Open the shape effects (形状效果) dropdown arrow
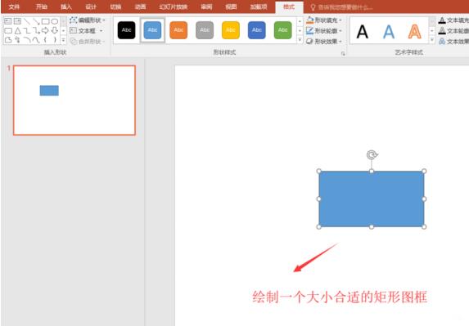 pyautogui.click(x=340, y=41)
